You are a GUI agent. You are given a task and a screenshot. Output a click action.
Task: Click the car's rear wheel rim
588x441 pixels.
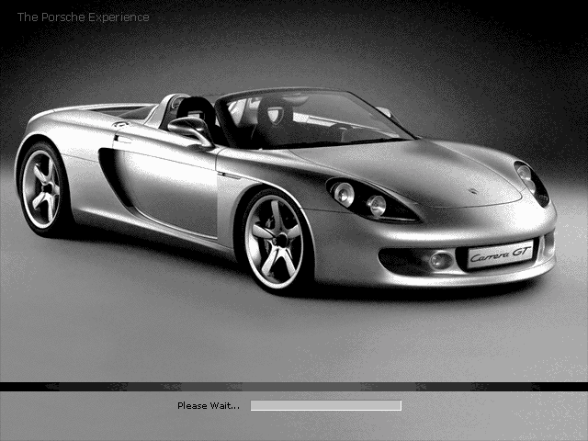tap(41, 188)
